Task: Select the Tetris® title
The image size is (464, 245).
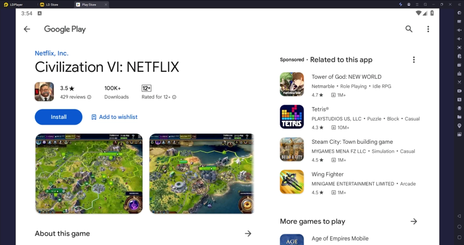Action: 320,109
